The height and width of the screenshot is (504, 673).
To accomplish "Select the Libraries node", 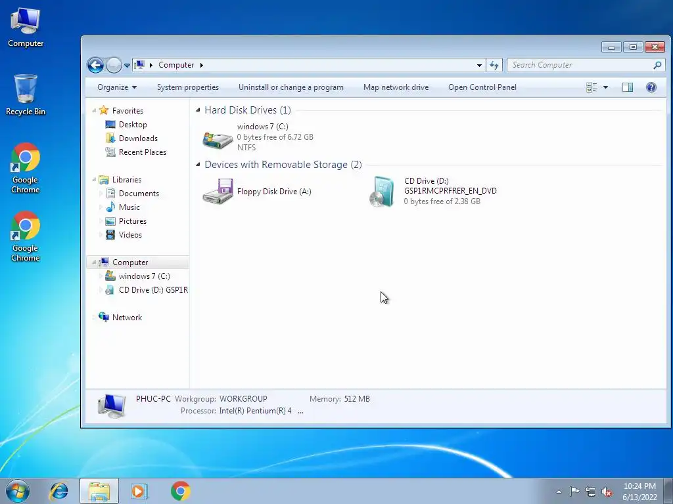I will click(127, 180).
